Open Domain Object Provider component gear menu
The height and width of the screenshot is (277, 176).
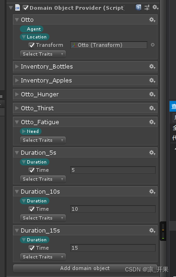click(155, 7)
